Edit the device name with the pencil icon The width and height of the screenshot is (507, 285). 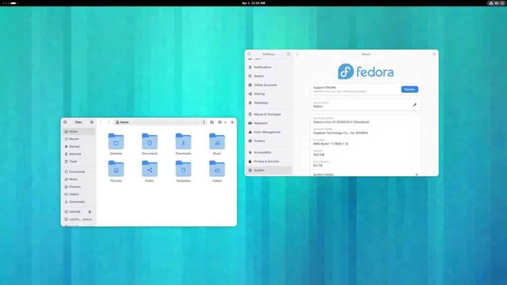click(x=415, y=105)
